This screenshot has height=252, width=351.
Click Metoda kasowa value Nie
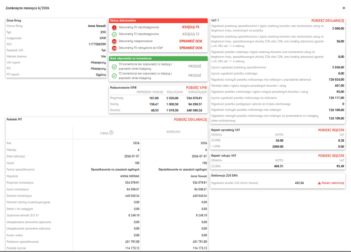coord(103,57)
